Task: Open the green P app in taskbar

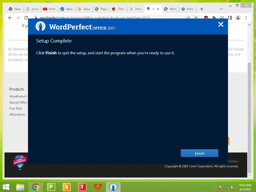Action: (x=51, y=187)
